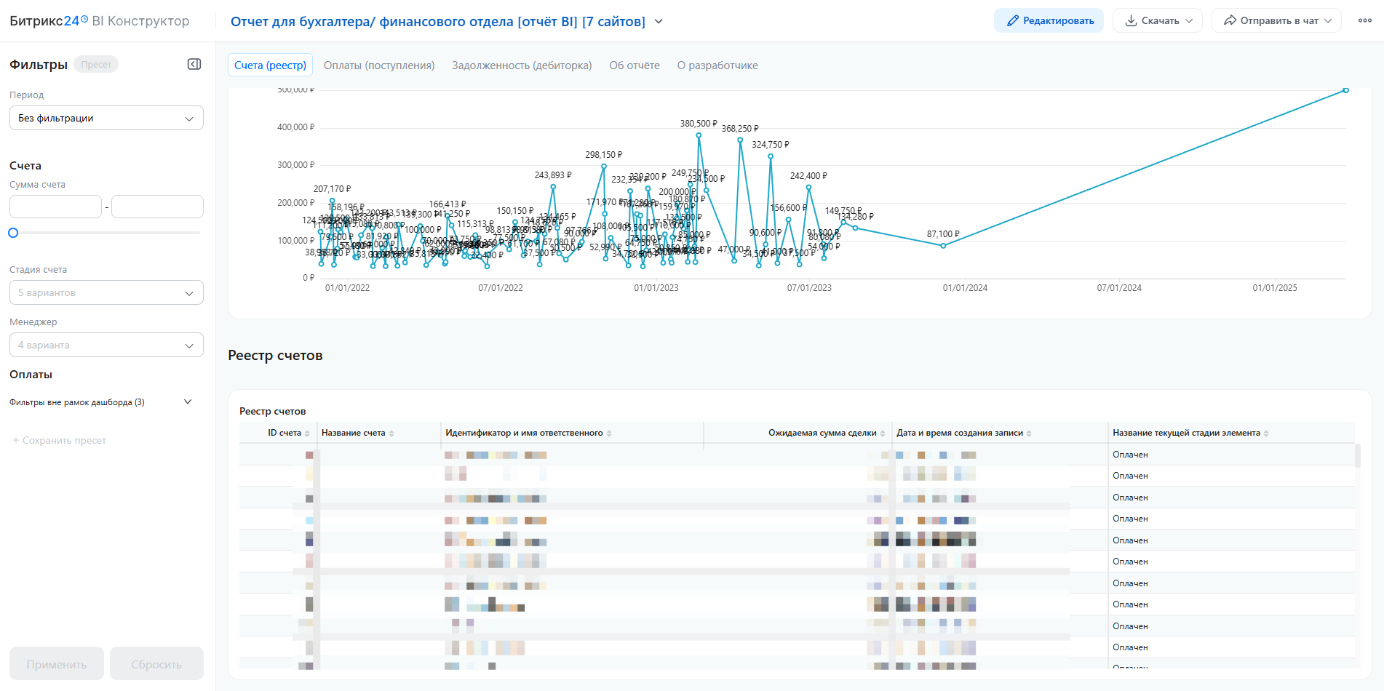The width and height of the screenshot is (1384, 691).
Task: Open the three-dots more options menu
Action: pyautogui.click(x=1365, y=20)
